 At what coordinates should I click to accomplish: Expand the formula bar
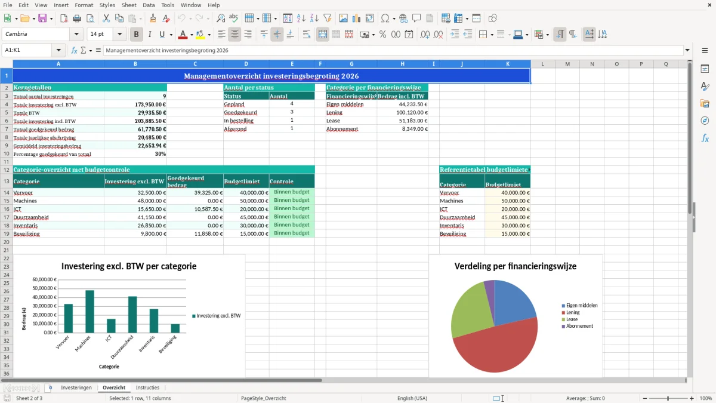[x=687, y=50]
